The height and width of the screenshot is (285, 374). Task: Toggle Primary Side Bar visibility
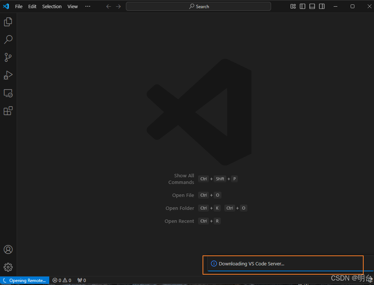click(x=303, y=6)
